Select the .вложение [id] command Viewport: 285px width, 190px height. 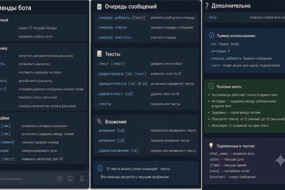tap(111, 131)
